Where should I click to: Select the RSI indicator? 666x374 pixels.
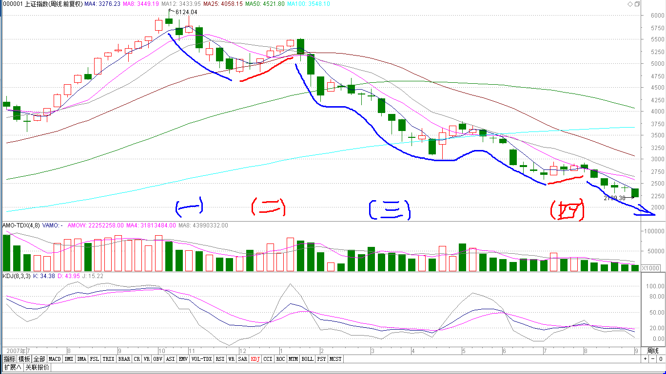click(x=220, y=359)
